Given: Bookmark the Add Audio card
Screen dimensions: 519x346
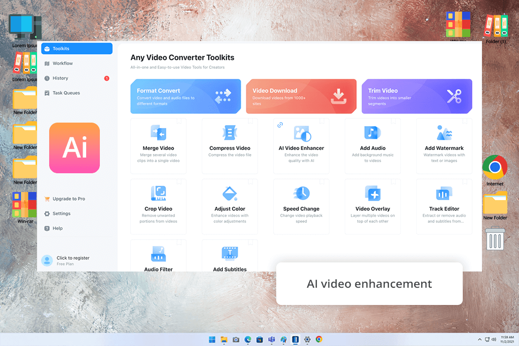Looking at the screenshot, I should click(x=393, y=122).
